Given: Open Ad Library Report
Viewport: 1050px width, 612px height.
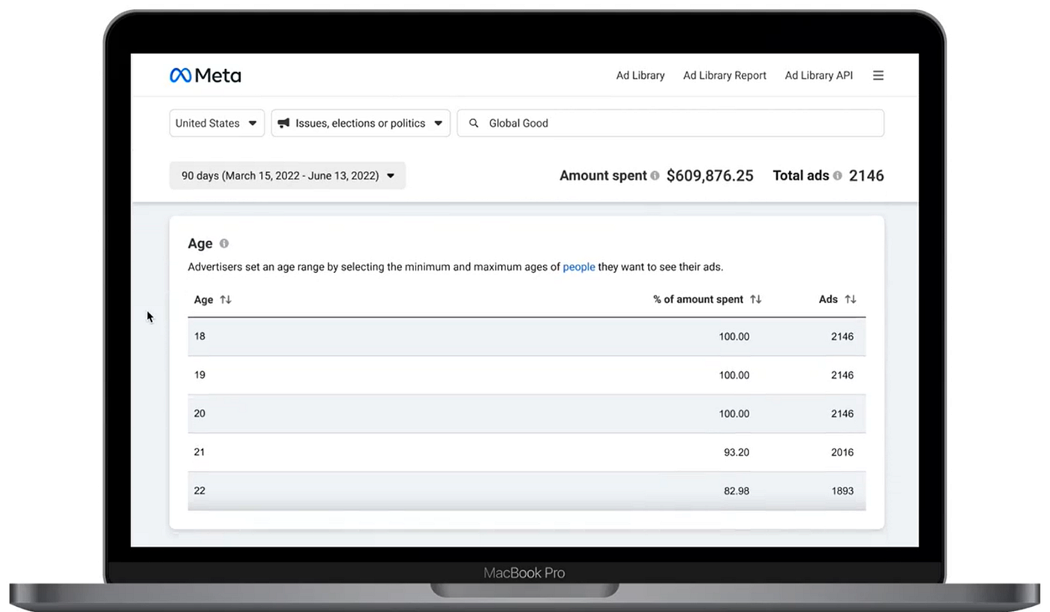Looking at the screenshot, I should [x=724, y=75].
